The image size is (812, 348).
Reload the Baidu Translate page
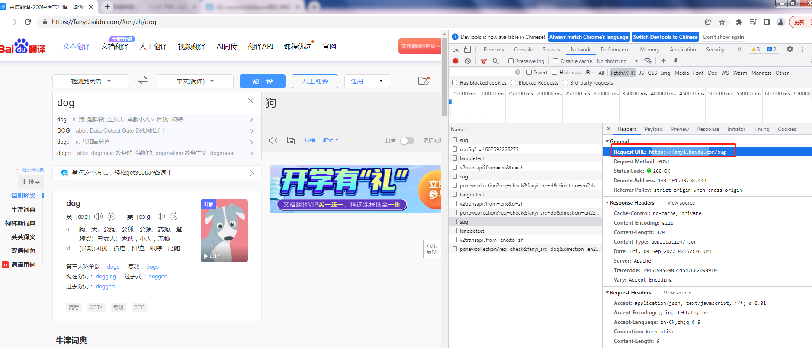(28, 22)
